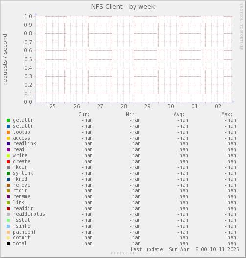246x258 pixels.
Task: Click the light blue fsinfo legend swatch
Action: tap(8, 226)
